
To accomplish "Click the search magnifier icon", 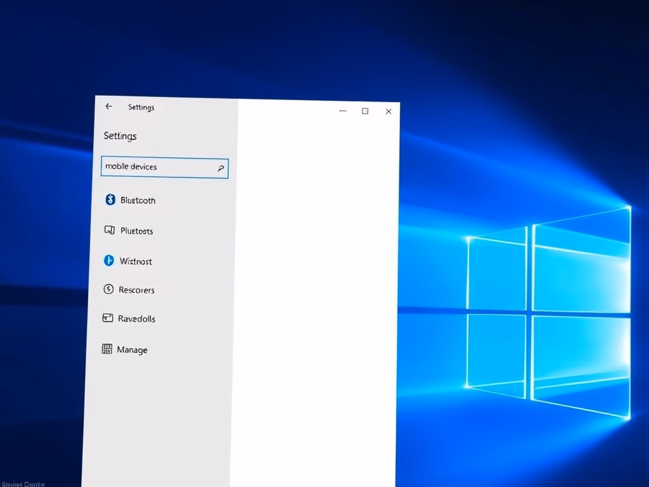I will point(221,168).
